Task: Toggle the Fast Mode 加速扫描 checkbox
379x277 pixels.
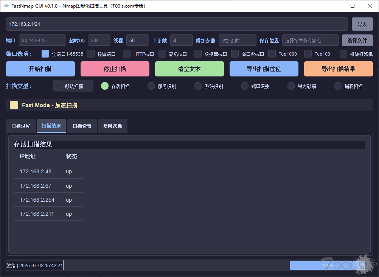Action: coord(14,105)
